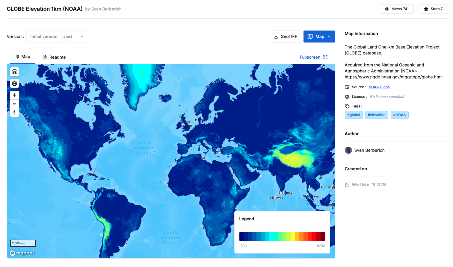Click the North Atlantic Ocean label
The image size is (453, 267).
pos(144,148)
